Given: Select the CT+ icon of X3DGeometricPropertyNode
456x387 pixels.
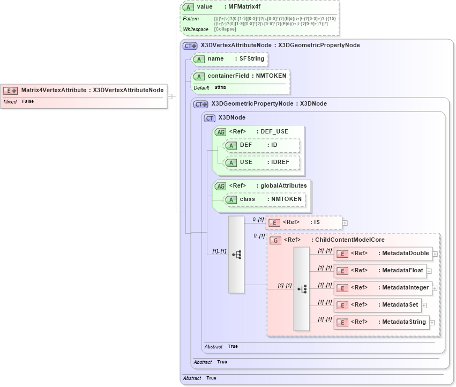Looking at the screenshot, I should pos(200,104).
